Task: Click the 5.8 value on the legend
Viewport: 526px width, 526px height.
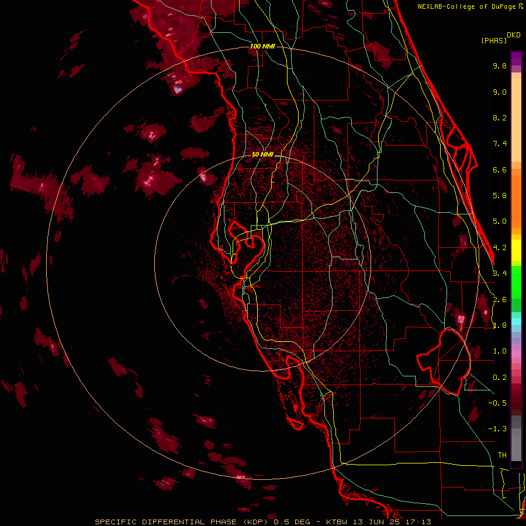Action: (x=500, y=196)
